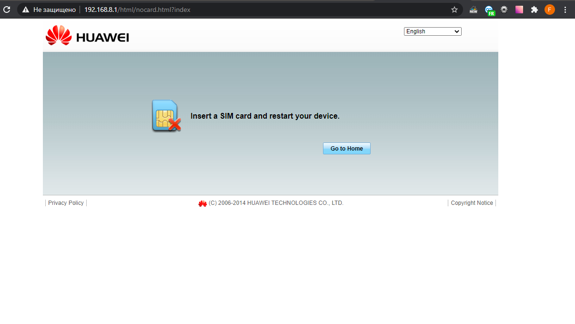Click the small Huawei logo in footer
The height and width of the screenshot is (324, 575).
pyautogui.click(x=202, y=203)
